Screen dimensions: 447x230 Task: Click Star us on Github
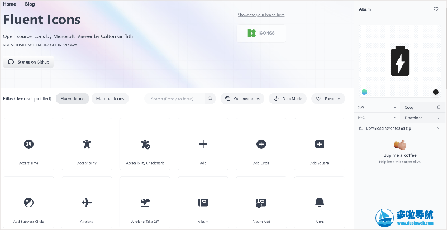point(28,62)
